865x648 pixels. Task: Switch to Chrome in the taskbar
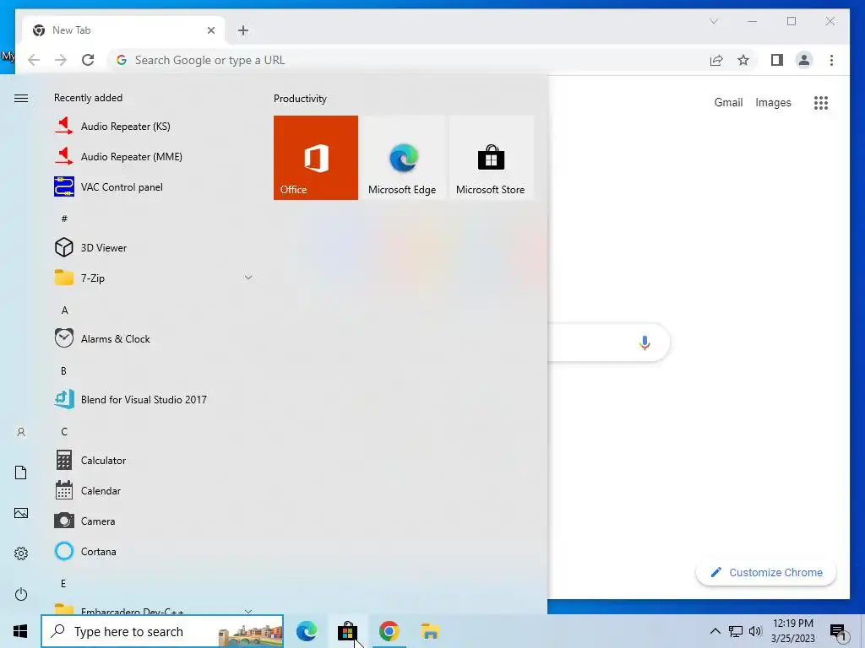click(389, 631)
